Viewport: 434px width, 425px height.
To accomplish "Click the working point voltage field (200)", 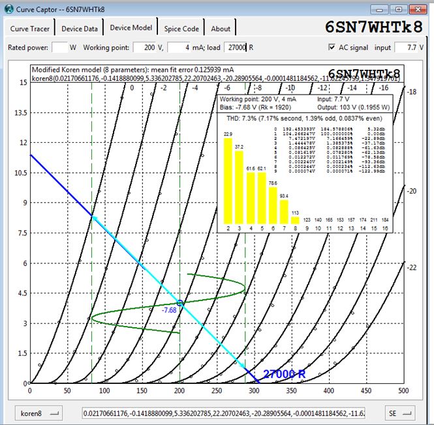I will tap(145, 48).
